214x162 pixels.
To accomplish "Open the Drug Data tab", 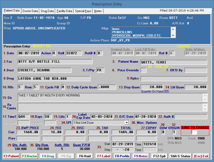I will [x=47, y=11].
